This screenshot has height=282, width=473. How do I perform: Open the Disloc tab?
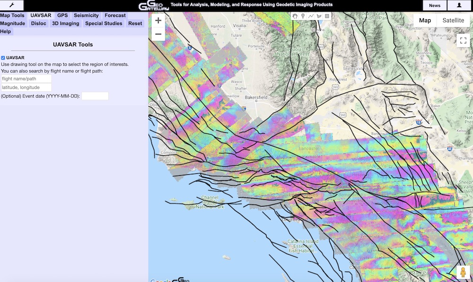pyautogui.click(x=39, y=24)
